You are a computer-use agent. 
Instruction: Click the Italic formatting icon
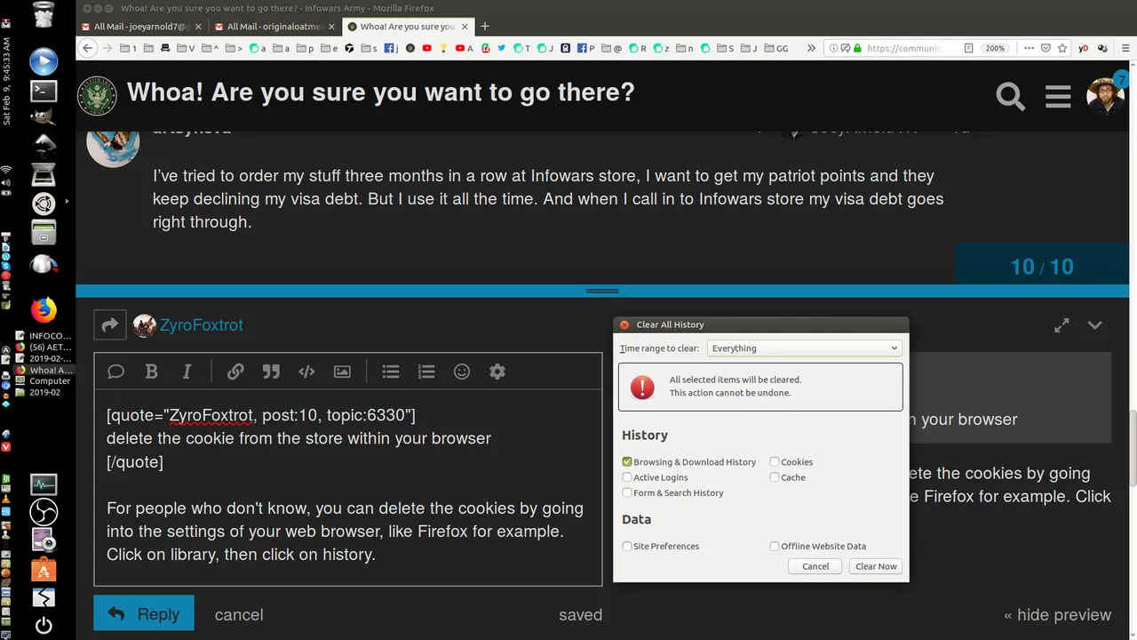[x=187, y=372]
